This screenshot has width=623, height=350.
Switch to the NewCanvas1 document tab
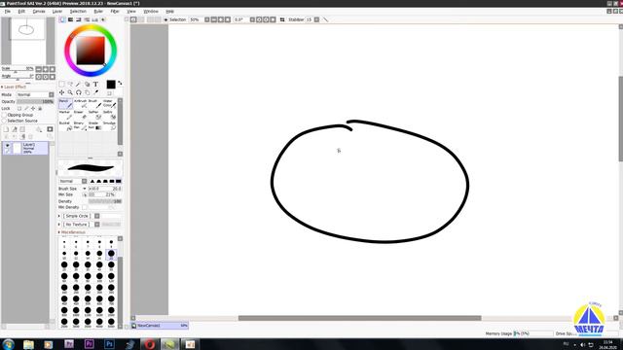(160, 326)
